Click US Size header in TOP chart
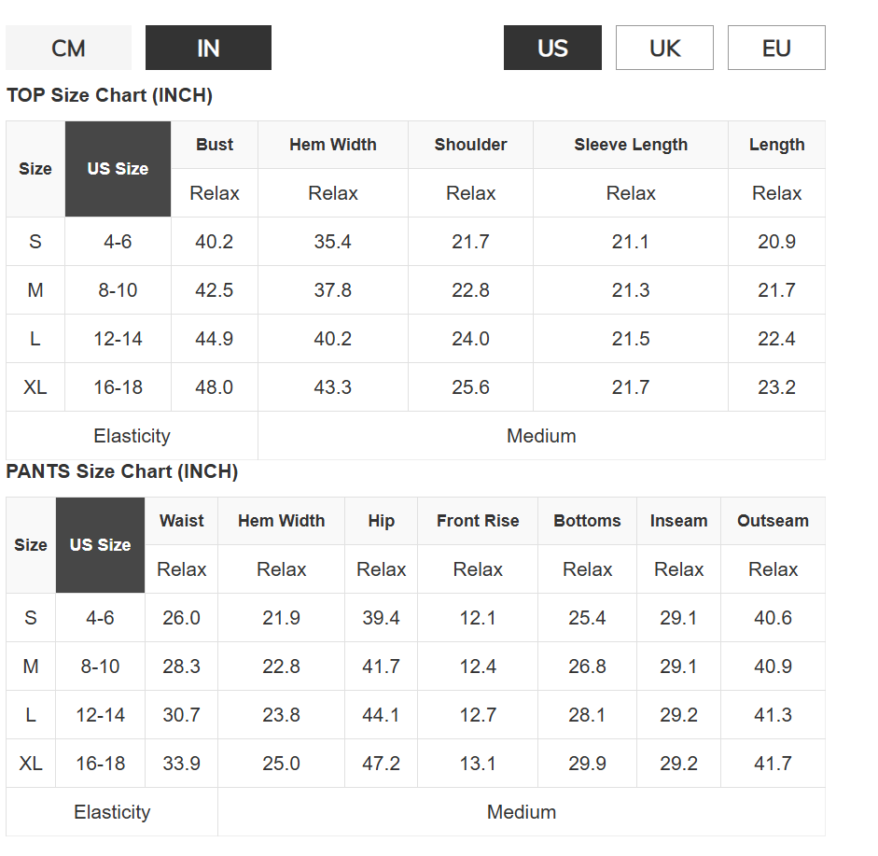This screenshot has width=878, height=856. [x=118, y=169]
